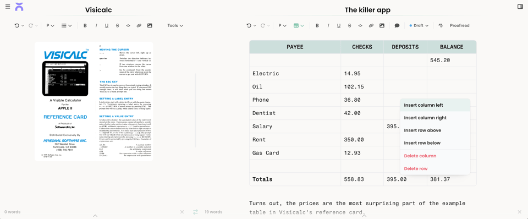
Task: Open the green table options dropdown
Action: pos(299,26)
